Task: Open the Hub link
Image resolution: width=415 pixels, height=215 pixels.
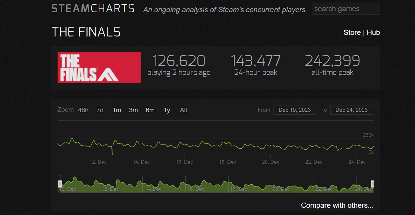Action: 373,32
